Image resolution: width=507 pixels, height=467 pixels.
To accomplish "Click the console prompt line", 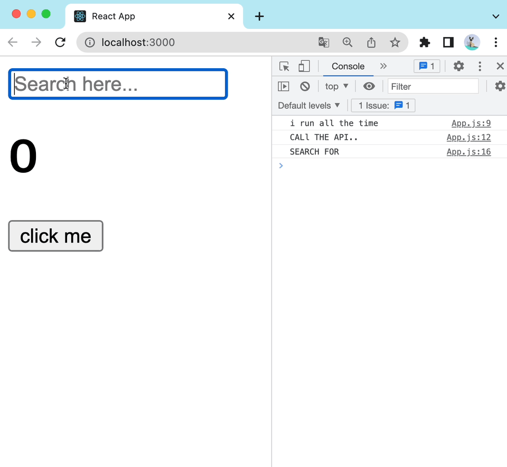I will (389, 165).
